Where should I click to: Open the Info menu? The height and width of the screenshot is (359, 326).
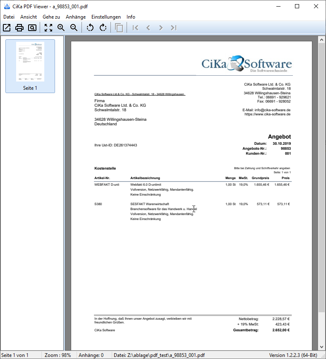click(131, 17)
